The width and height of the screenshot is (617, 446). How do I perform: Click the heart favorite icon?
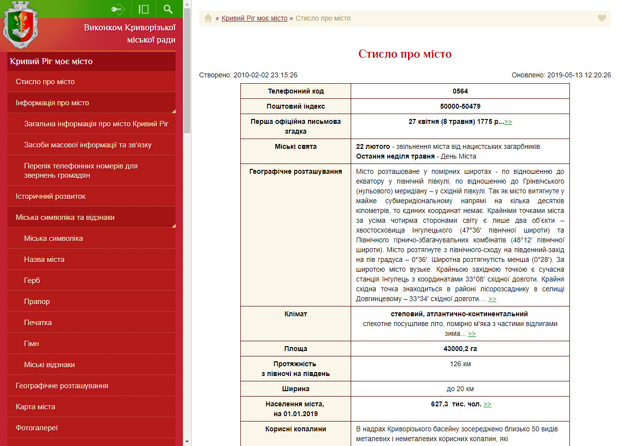tap(602, 18)
